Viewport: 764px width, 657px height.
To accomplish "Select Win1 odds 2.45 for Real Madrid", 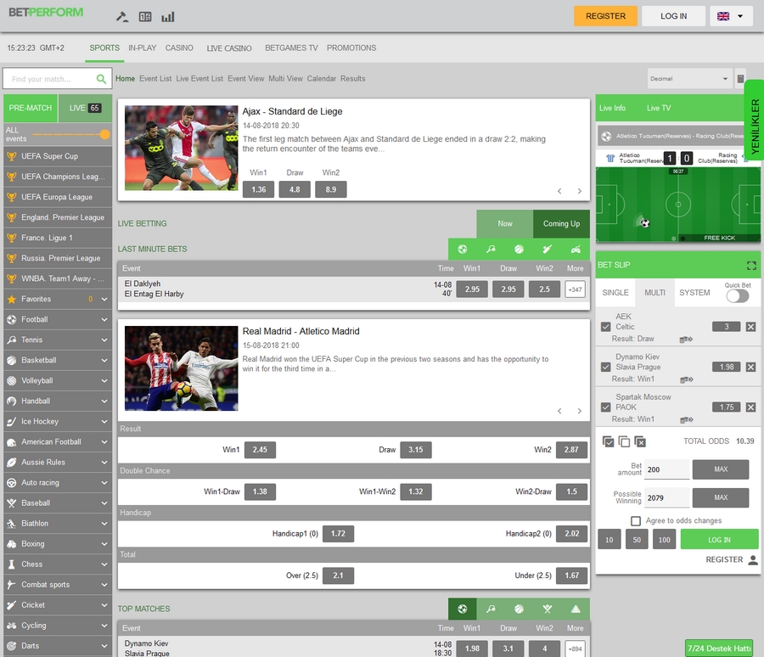I will click(260, 450).
